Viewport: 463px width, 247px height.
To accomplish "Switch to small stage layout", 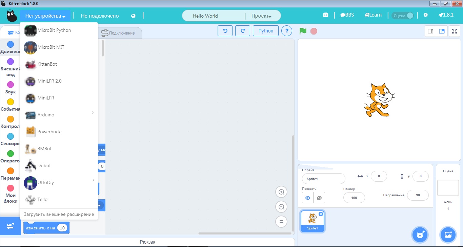I will (x=430, y=31).
